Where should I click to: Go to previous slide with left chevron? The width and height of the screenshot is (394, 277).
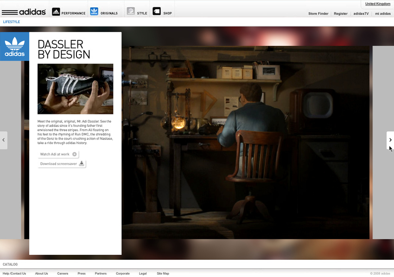click(4, 140)
